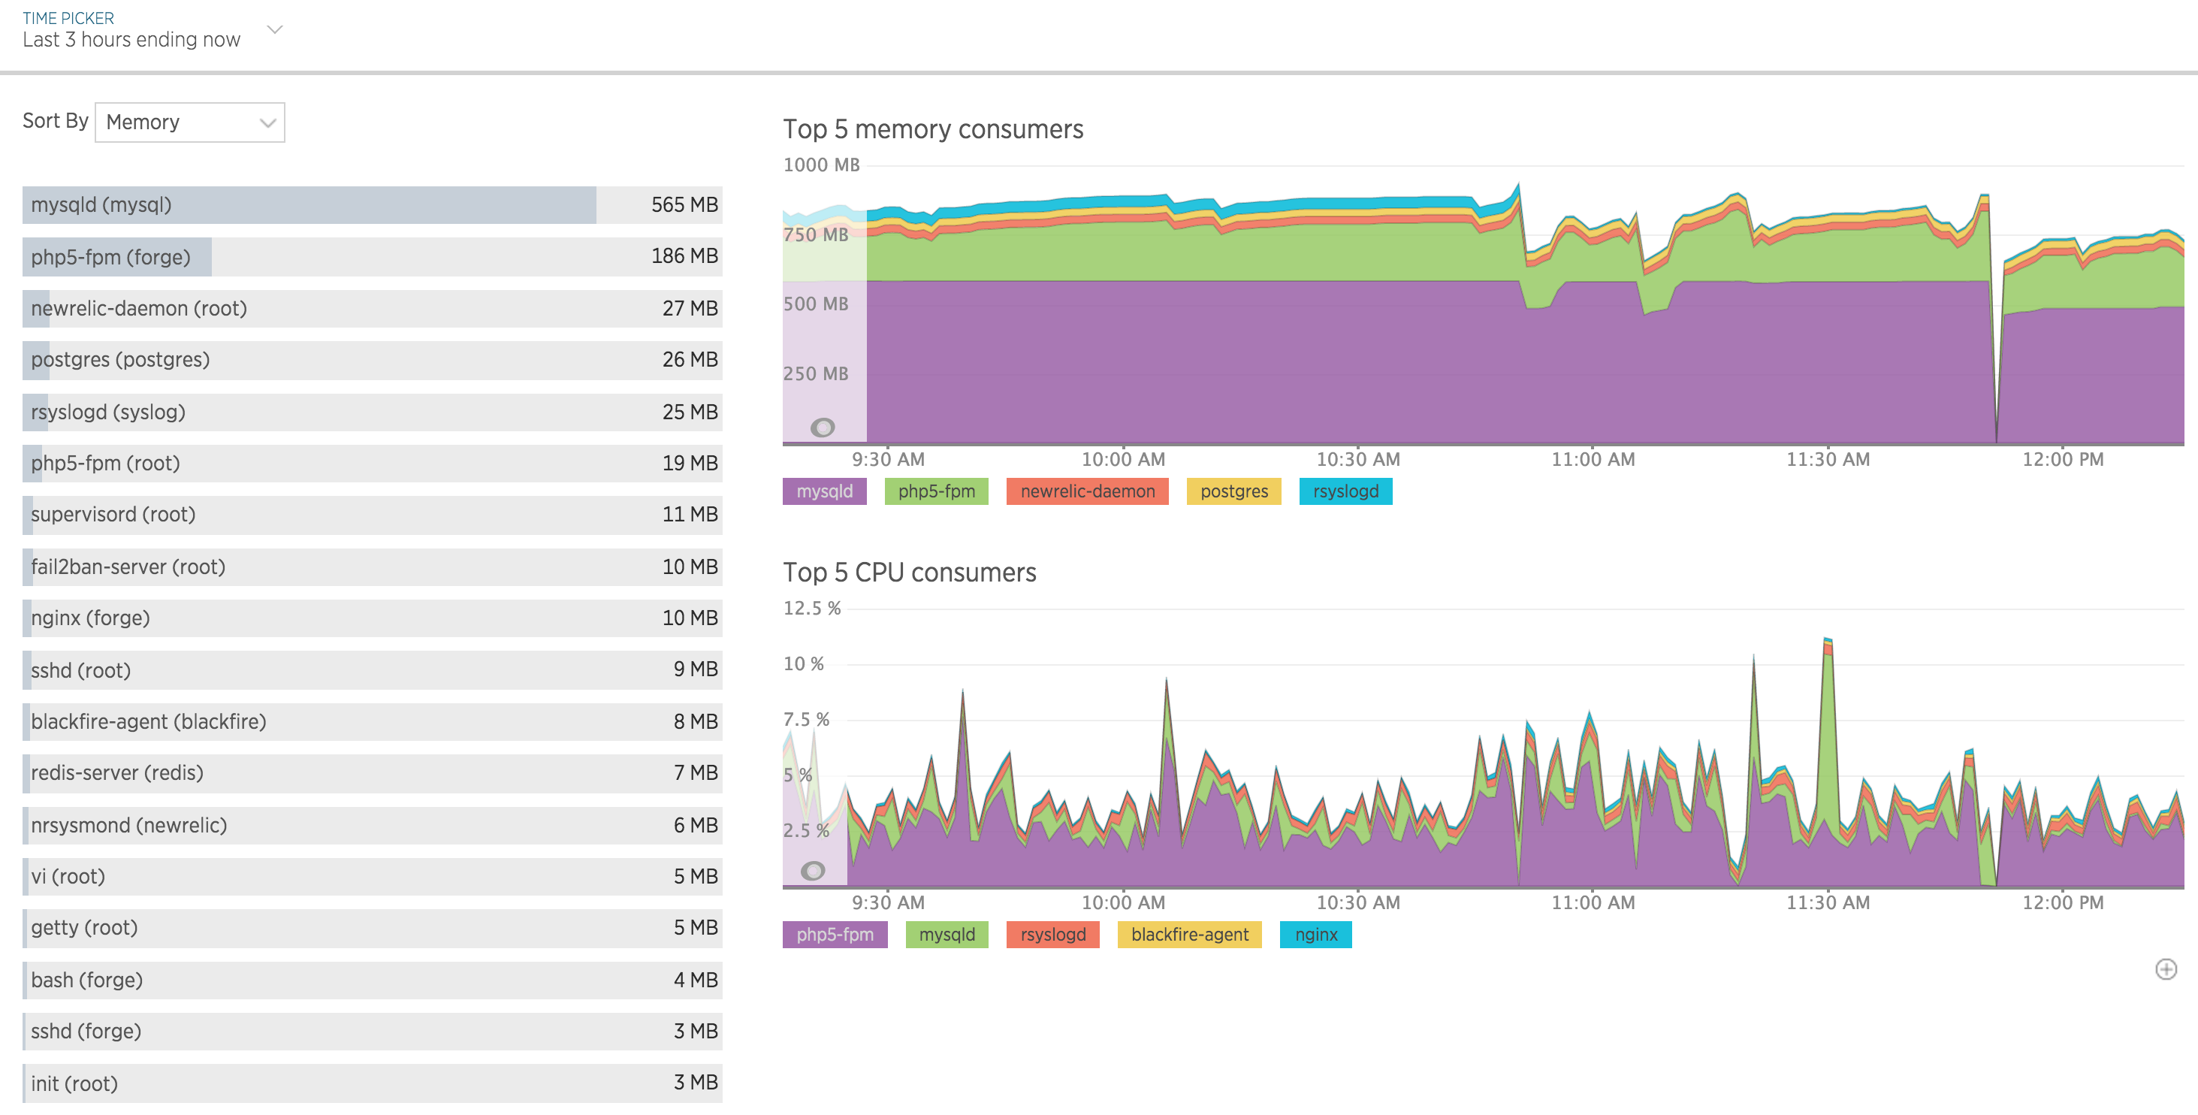Select the fail2ban-server (root) row
The image size is (2198, 1115).
click(372, 566)
